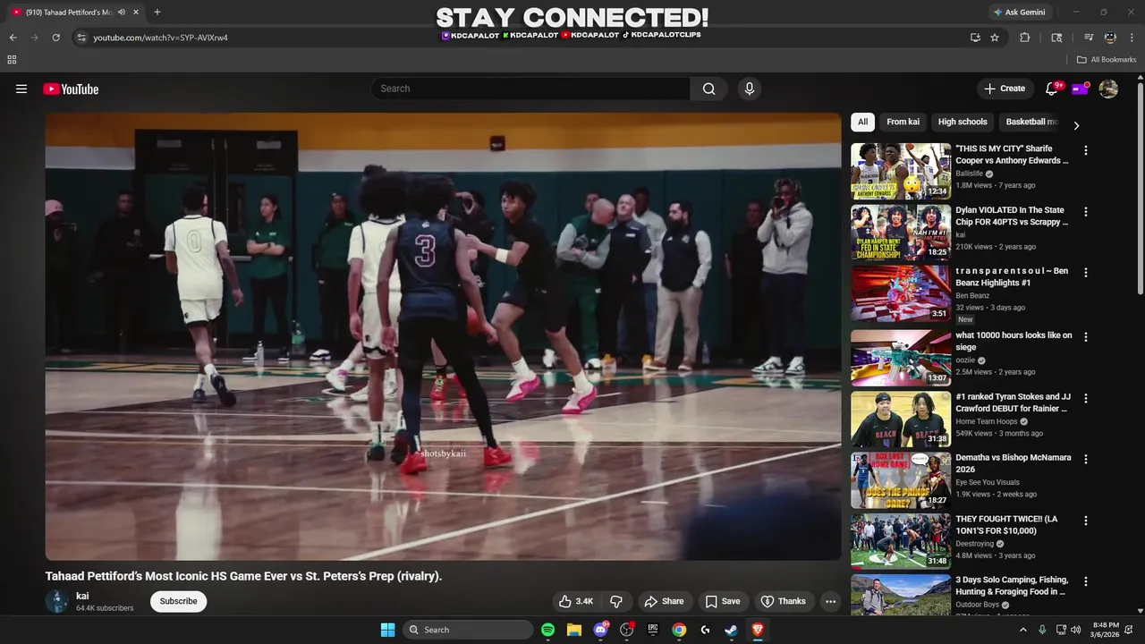Open the Chrome apps grid icon
The height and width of the screenshot is (644, 1145).
tap(12, 60)
